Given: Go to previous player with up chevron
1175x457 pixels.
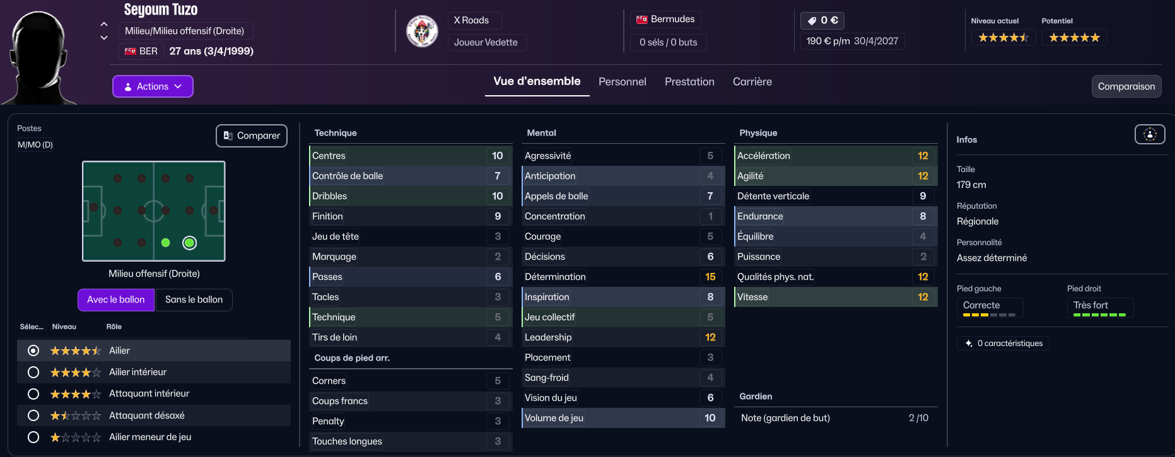Looking at the screenshot, I should (x=104, y=24).
